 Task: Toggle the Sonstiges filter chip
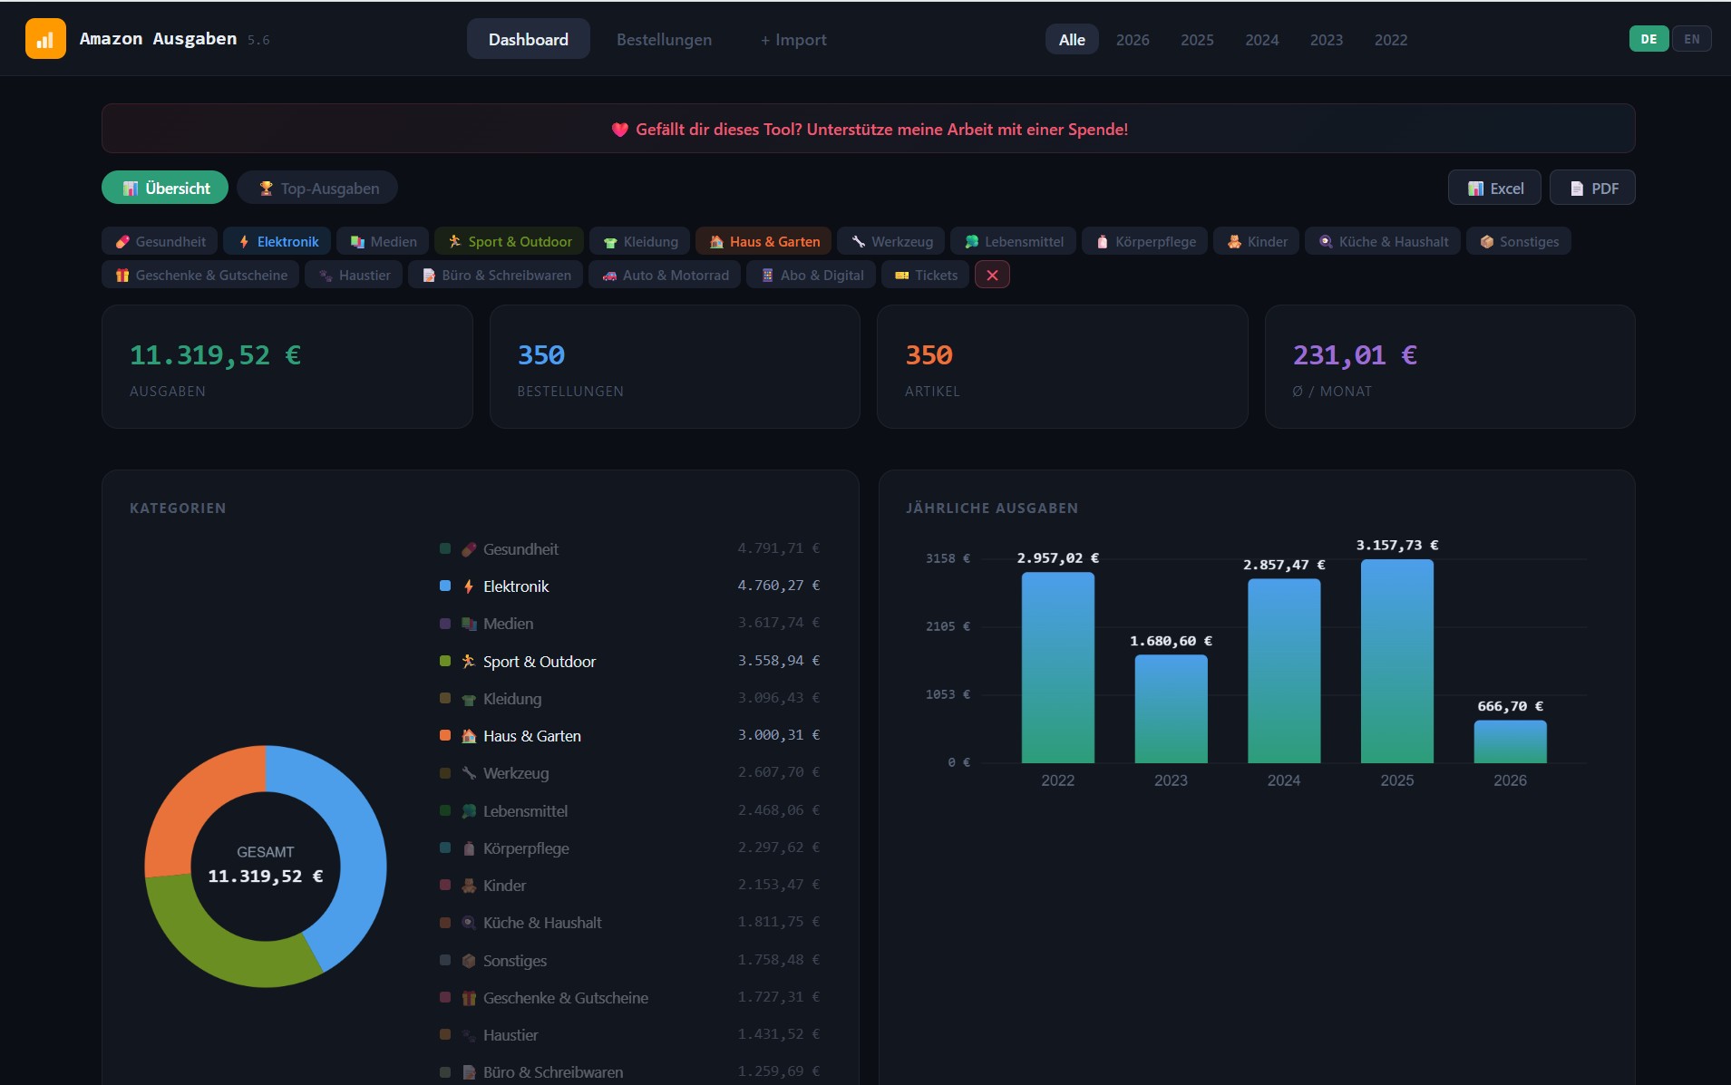pos(1518,241)
